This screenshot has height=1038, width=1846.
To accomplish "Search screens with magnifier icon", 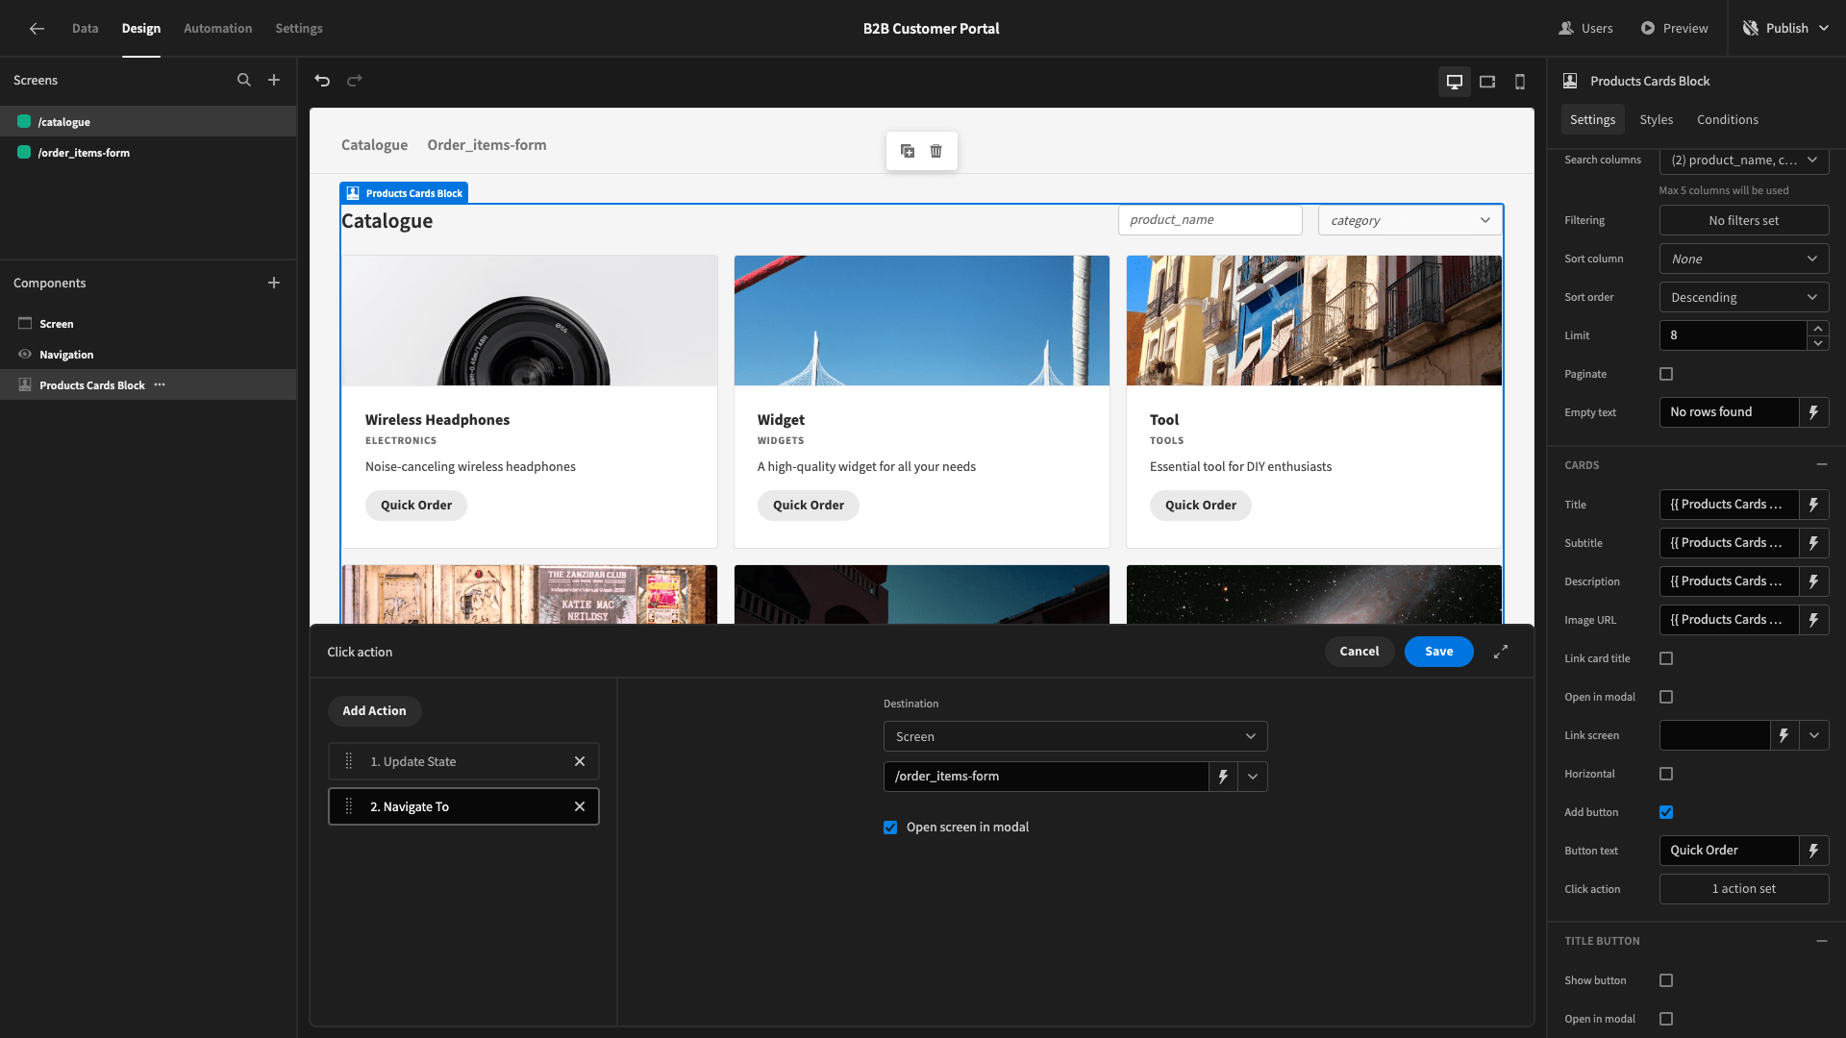I will [x=244, y=81].
